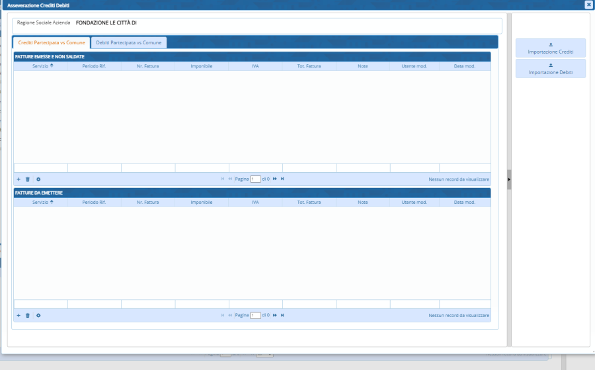
Task: Jump to last page in Fatture da Emettere pager
Action: (x=282, y=315)
